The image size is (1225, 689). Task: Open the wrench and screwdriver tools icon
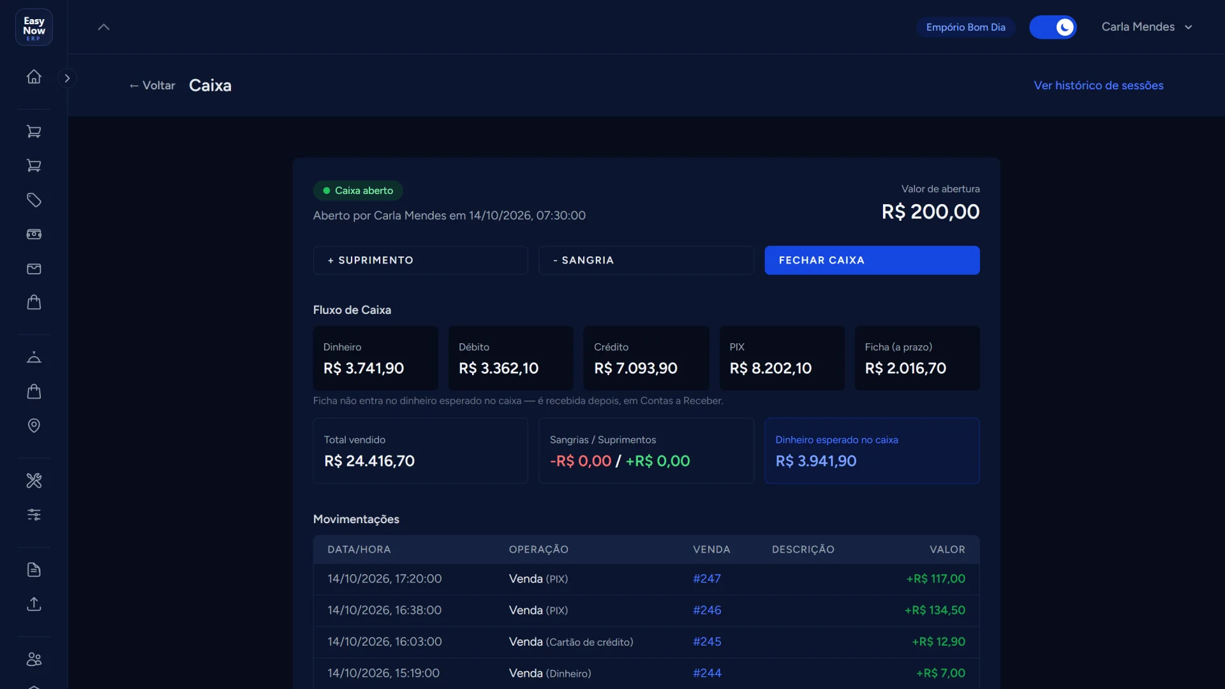point(34,480)
